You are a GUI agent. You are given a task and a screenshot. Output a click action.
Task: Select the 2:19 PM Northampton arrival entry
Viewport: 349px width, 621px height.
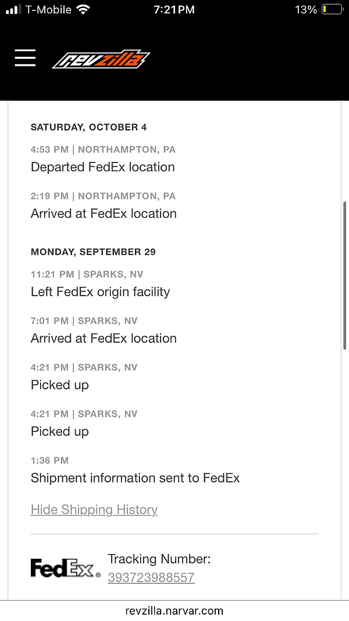pyautogui.click(x=104, y=214)
